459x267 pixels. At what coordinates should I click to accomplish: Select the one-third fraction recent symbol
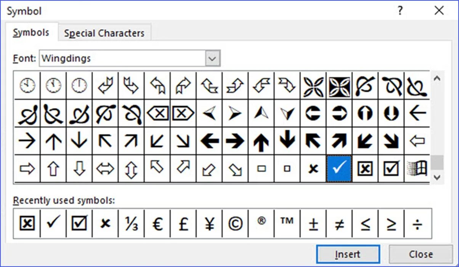click(x=131, y=224)
